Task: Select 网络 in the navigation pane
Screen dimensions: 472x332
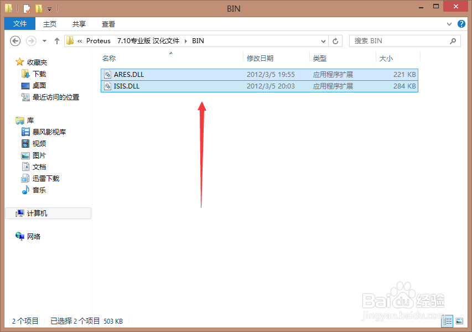Action: [x=34, y=237]
